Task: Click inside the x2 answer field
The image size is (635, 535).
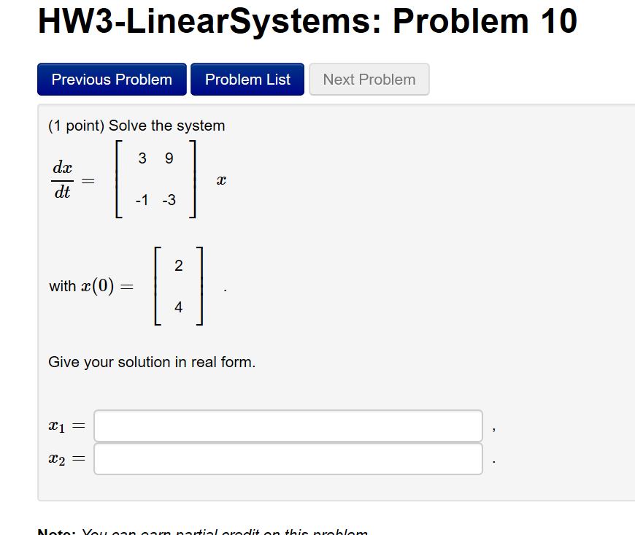Action: pos(288,459)
